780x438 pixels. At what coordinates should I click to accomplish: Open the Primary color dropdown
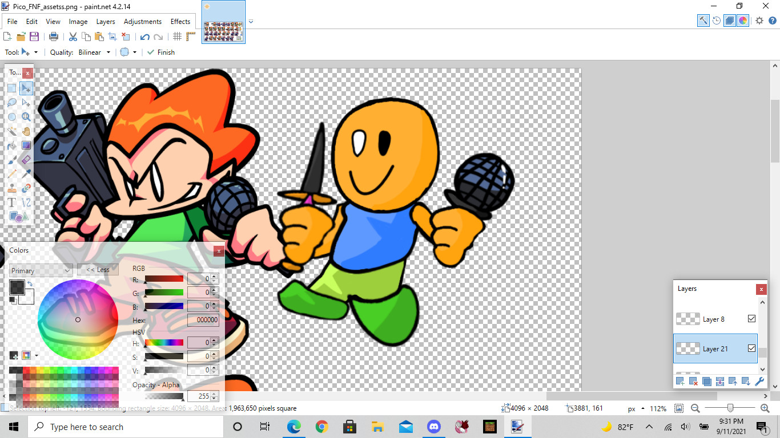point(41,270)
